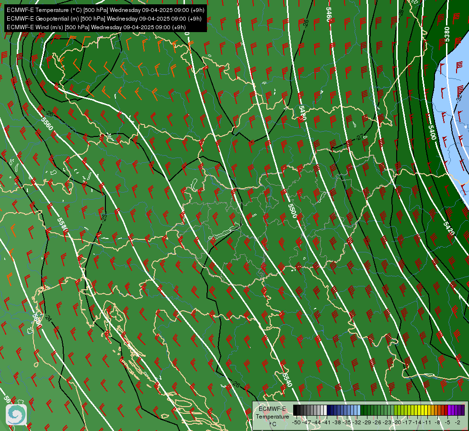Click the 5400 geopotential contour label
The width and height of the screenshot is (469, 431).
[x=432, y=132]
